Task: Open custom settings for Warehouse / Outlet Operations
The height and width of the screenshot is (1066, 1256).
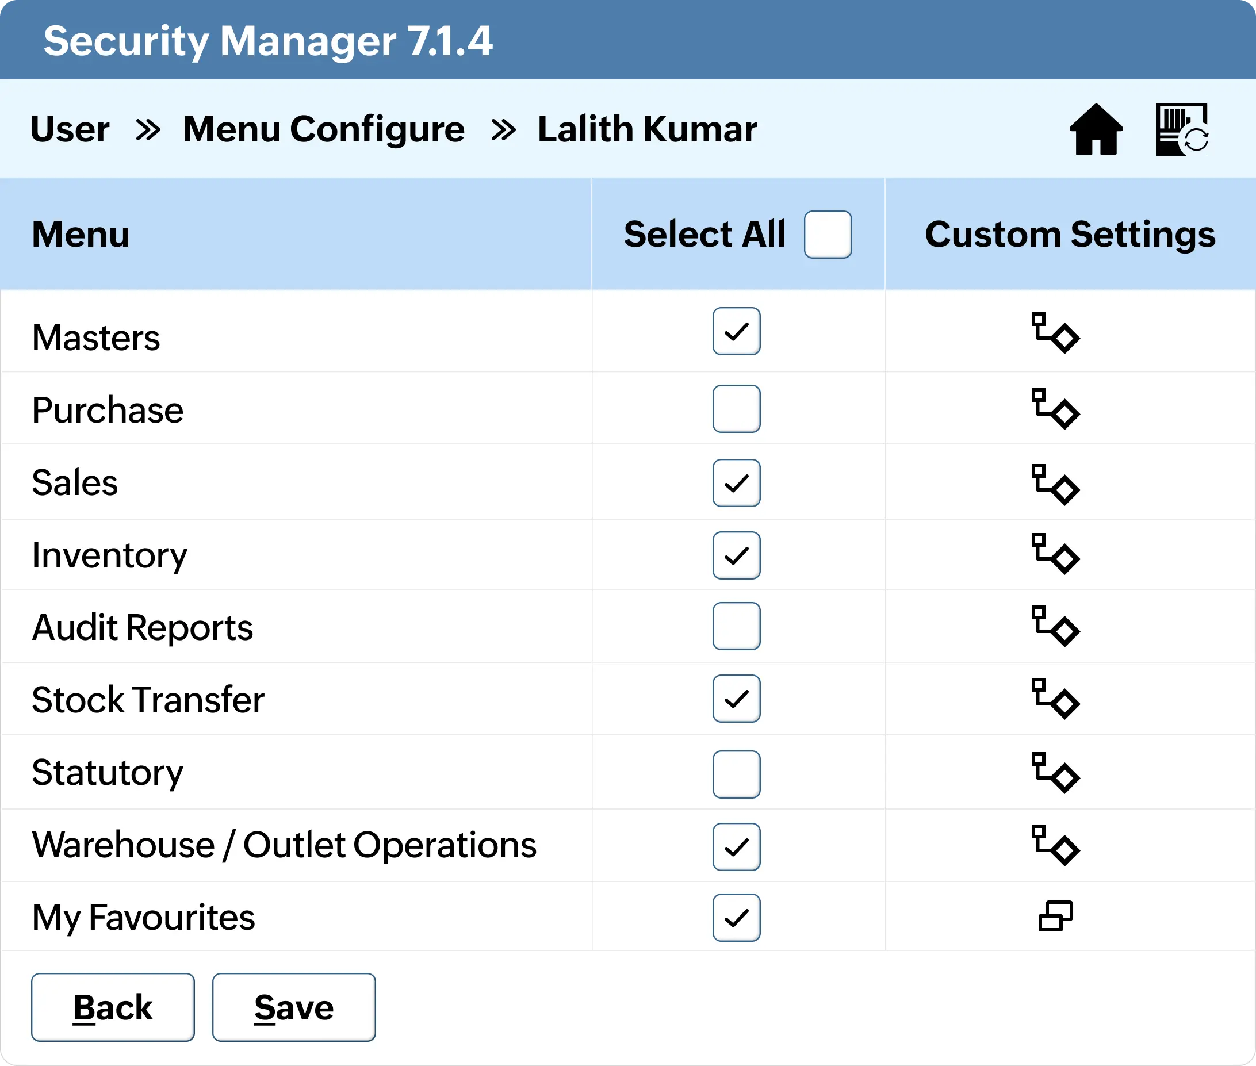Action: pyautogui.click(x=1056, y=845)
